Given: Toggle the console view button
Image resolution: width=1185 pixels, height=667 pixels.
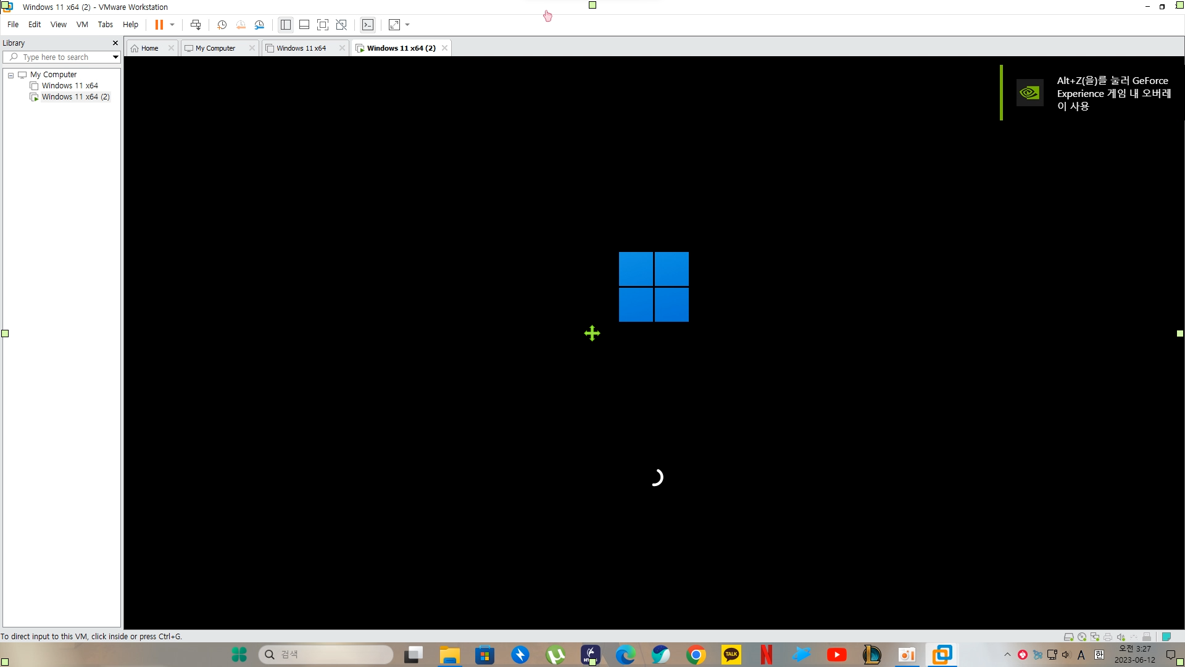Looking at the screenshot, I should tap(368, 25).
